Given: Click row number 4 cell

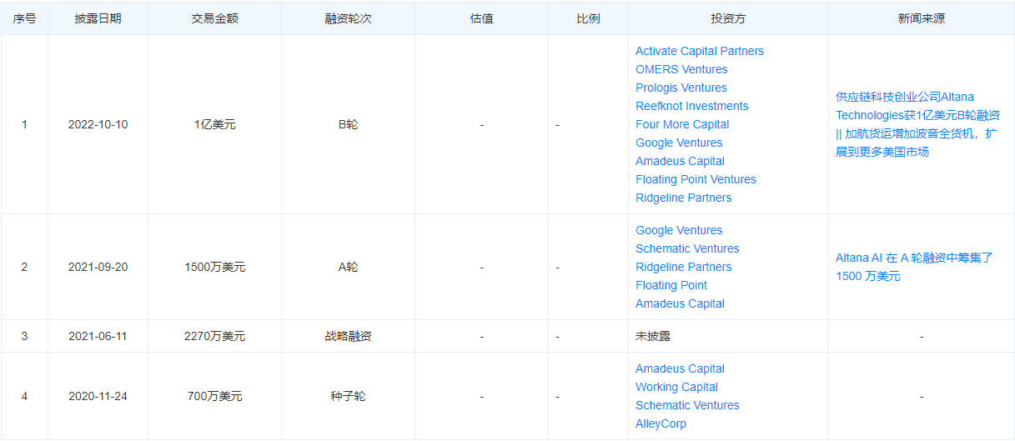Looking at the screenshot, I should tap(24, 396).
